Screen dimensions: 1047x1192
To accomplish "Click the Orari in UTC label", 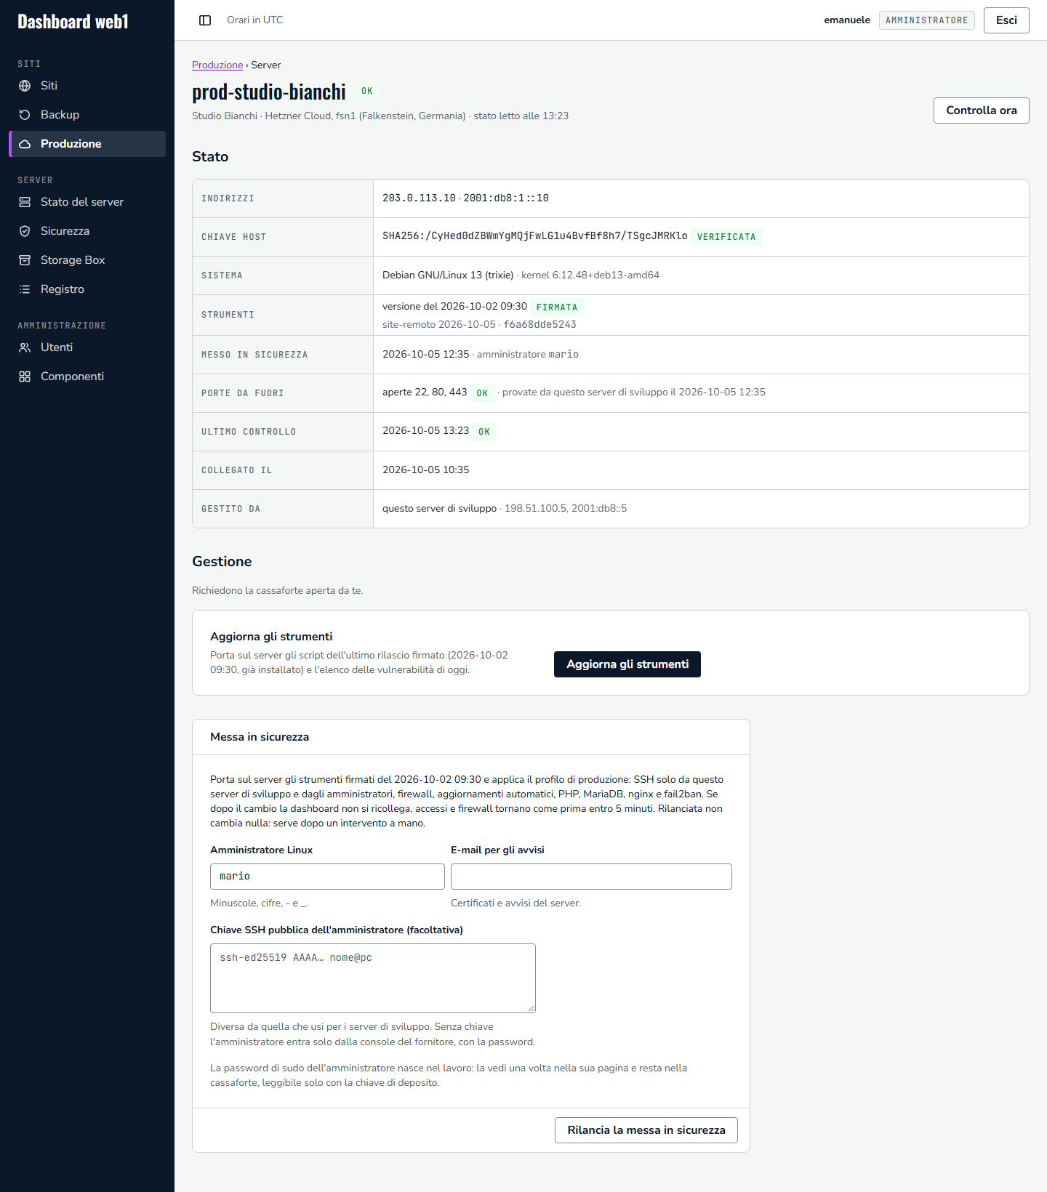I will (x=255, y=20).
